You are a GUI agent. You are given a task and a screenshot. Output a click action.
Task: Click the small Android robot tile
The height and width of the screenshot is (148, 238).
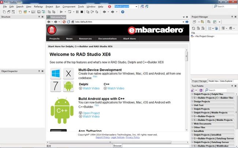tap(68, 86)
